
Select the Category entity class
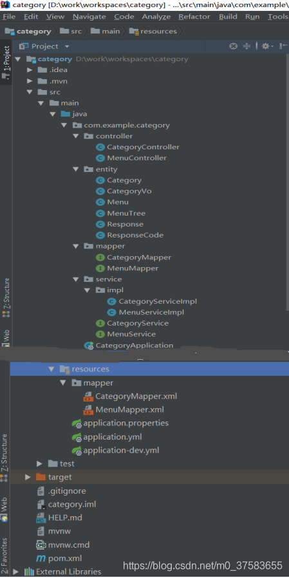tap(118, 180)
